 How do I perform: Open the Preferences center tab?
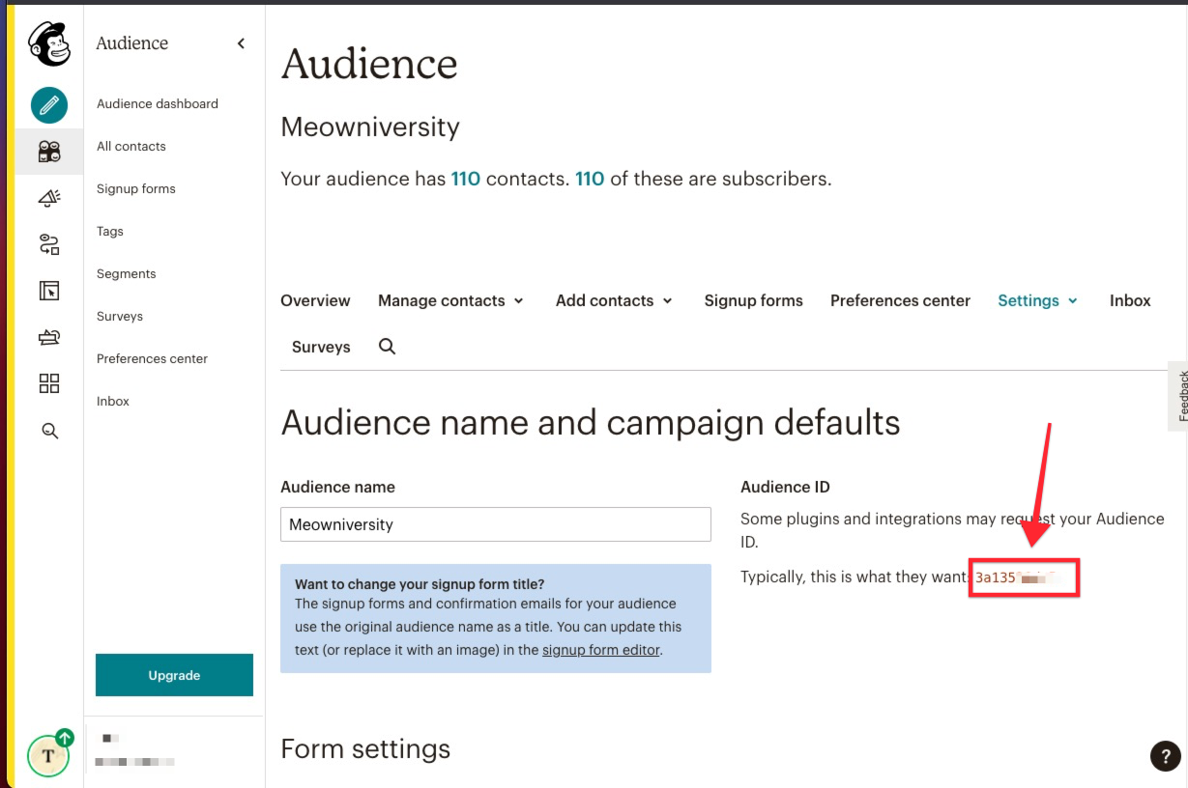click(900, 300)
